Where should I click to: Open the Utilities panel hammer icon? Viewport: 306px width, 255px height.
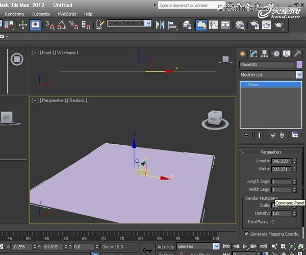[x=298, y=54]
